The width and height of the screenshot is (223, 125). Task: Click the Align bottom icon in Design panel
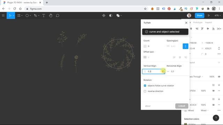pos(213,28)
